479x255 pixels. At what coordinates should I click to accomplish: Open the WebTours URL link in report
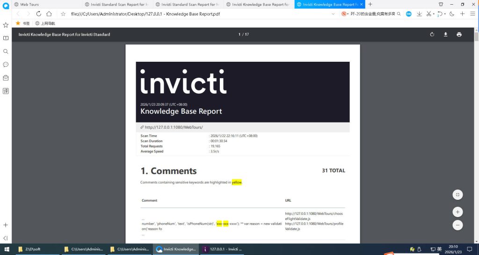[174, 127]
